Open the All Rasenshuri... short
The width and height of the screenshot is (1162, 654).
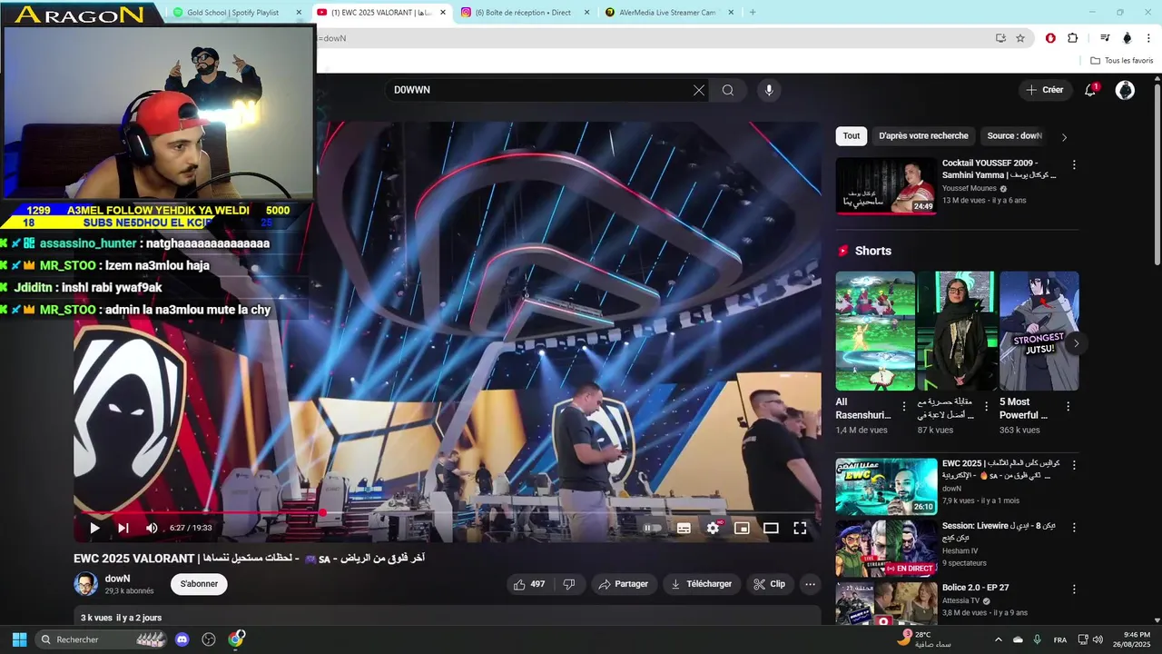click(875, 331)
